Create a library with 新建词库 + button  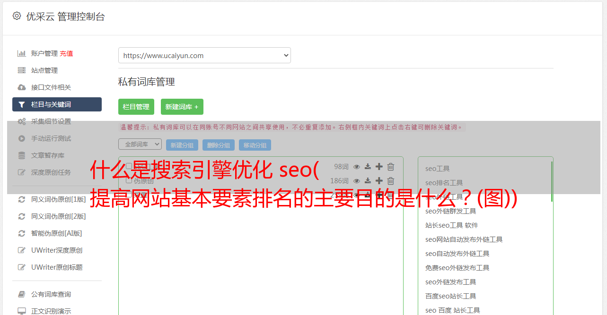point(182,107)
